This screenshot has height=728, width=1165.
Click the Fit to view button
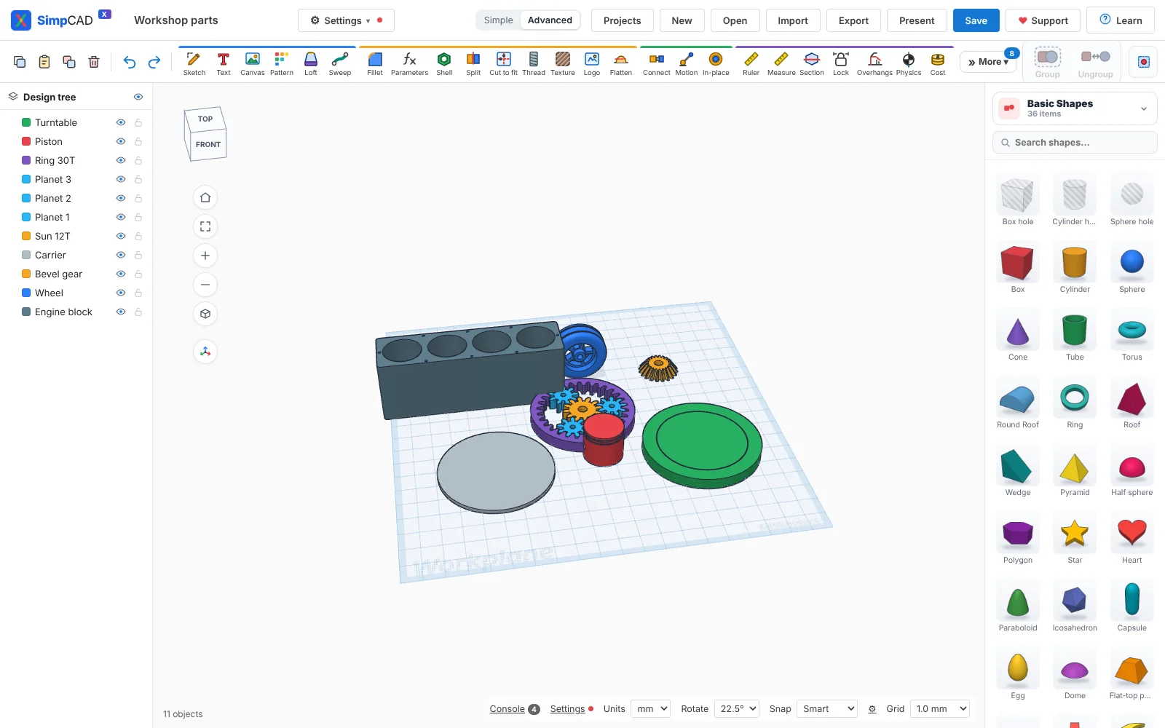tap(205, 226)
